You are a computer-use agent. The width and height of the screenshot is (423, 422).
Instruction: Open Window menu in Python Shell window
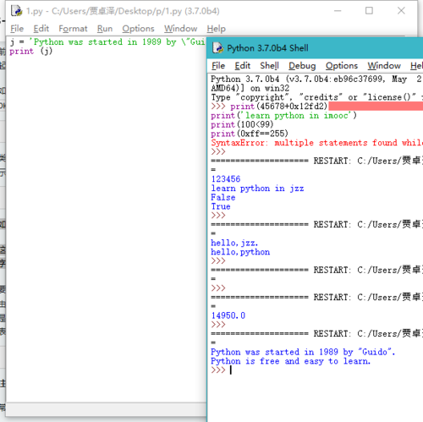384,66
